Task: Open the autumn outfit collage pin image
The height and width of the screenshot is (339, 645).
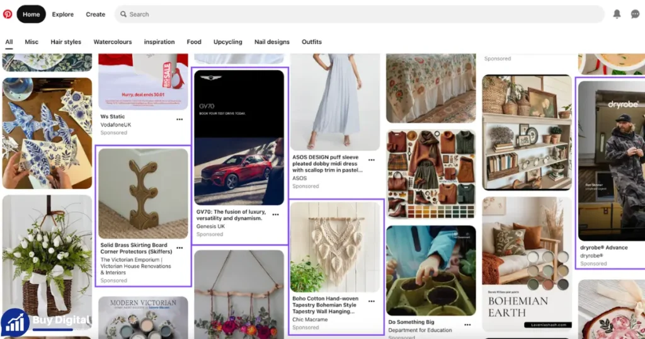Action: click(x=431, y=174)
